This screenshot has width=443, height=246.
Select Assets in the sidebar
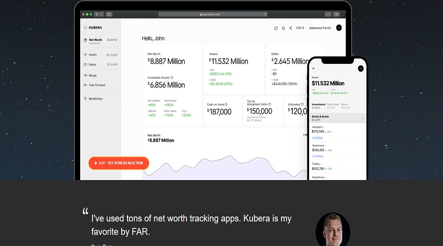pos(100,55)
